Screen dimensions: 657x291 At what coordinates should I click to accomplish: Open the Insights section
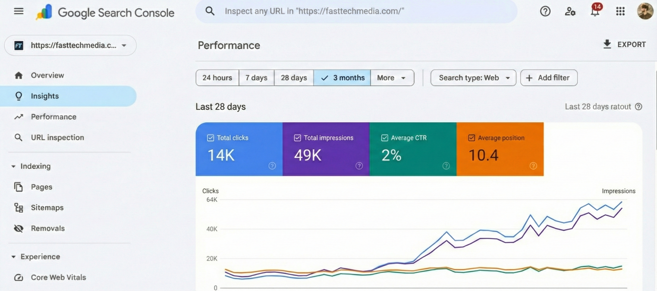(45, 96)
